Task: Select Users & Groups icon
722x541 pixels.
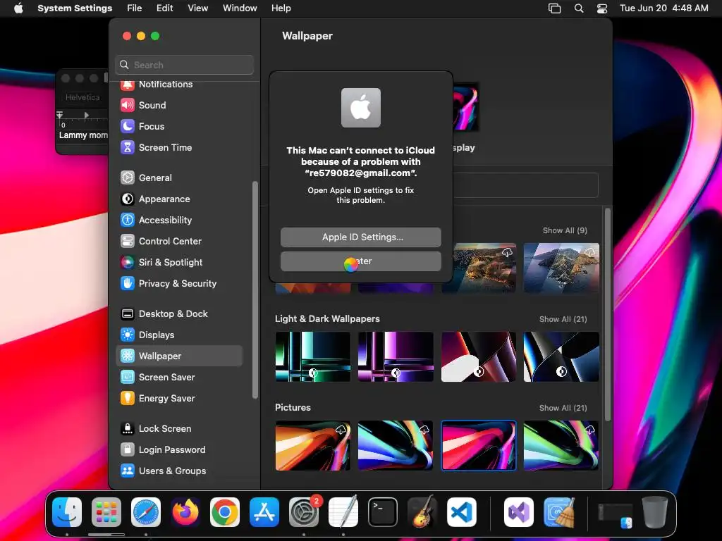Action: point(128,471)
